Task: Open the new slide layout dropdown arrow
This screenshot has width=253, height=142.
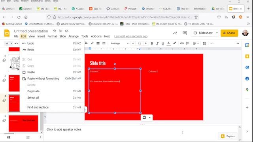Action: 11,43
